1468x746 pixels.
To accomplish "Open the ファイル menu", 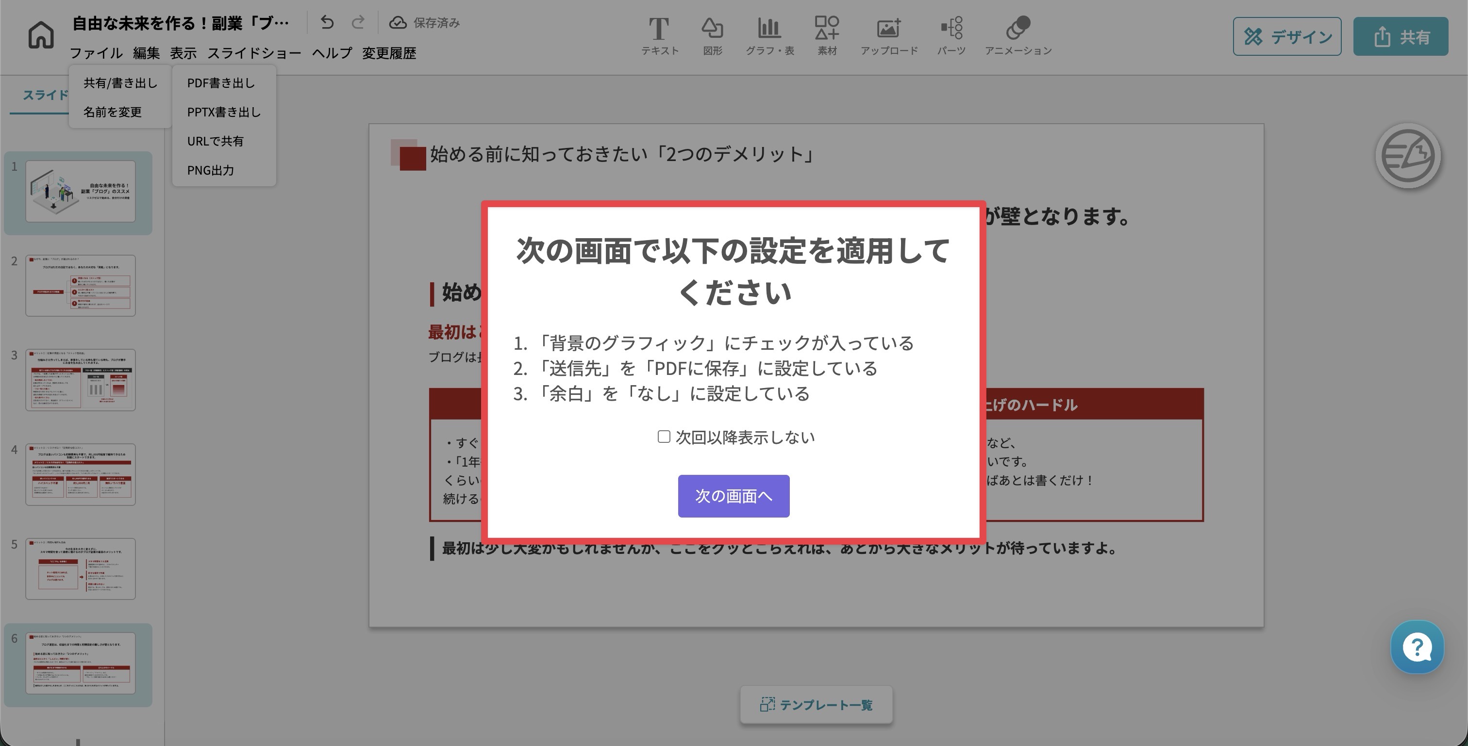I will point(96,53).
